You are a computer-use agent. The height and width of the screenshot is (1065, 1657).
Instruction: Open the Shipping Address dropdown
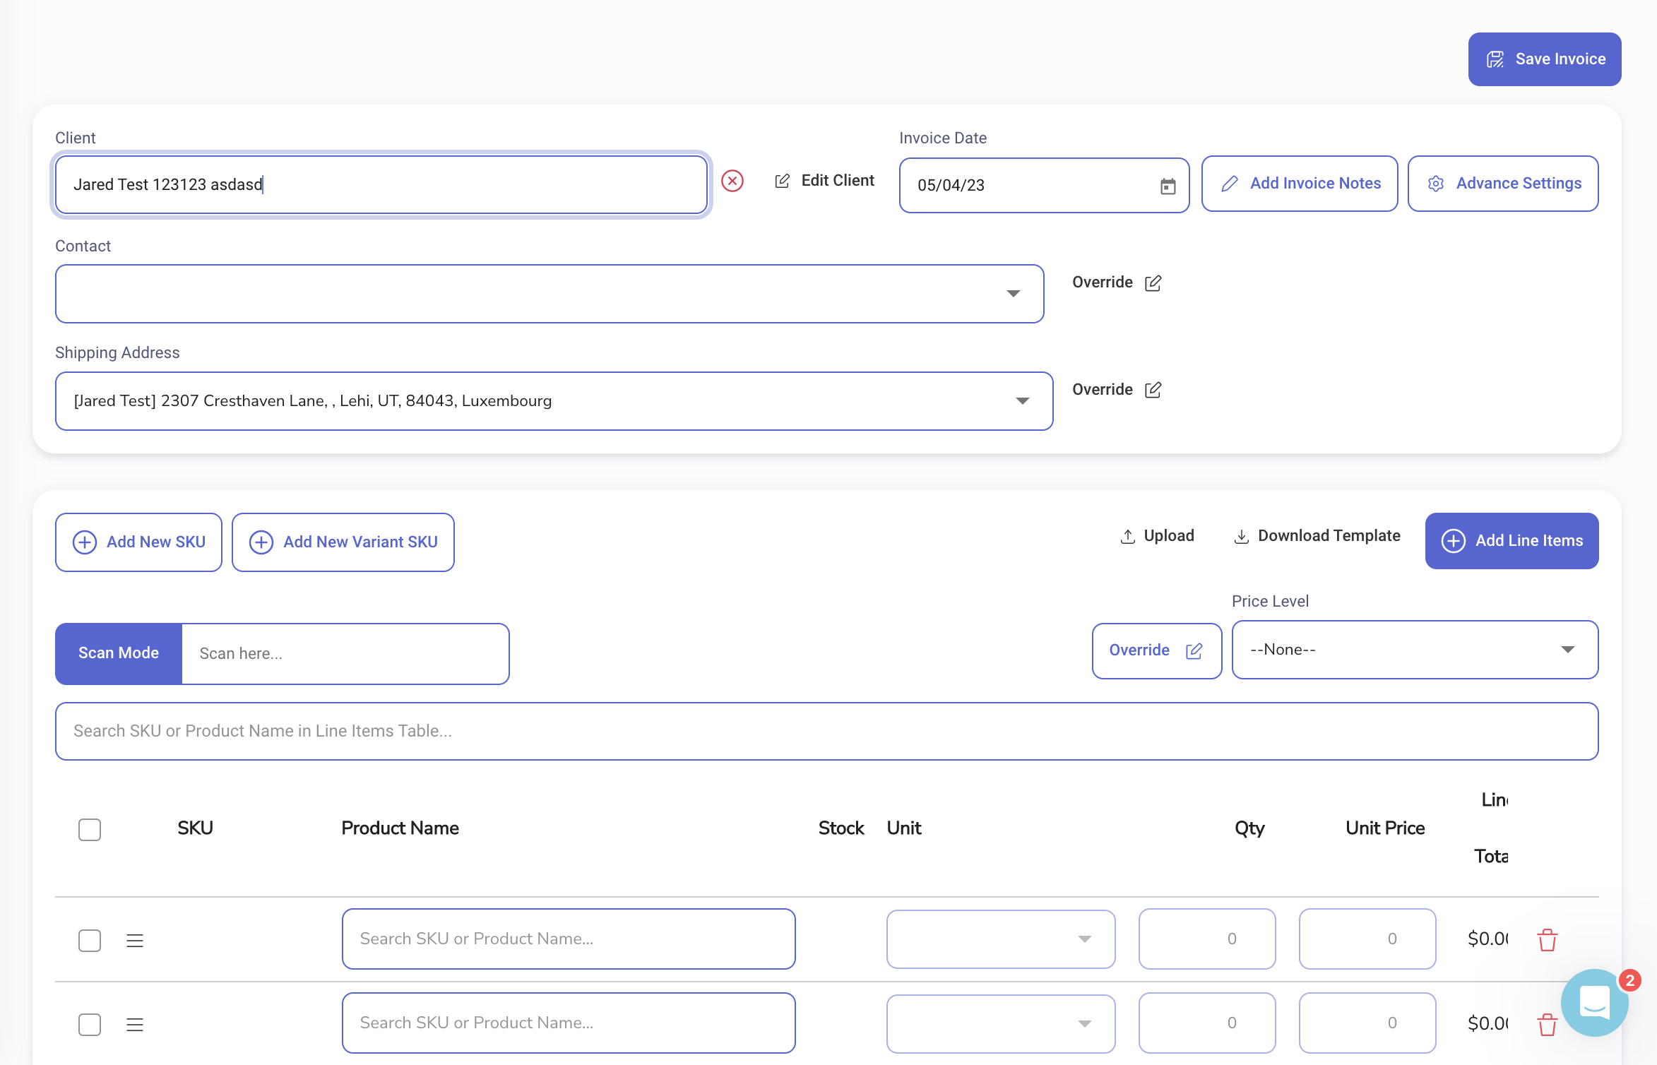click(x=1022, y=400)
